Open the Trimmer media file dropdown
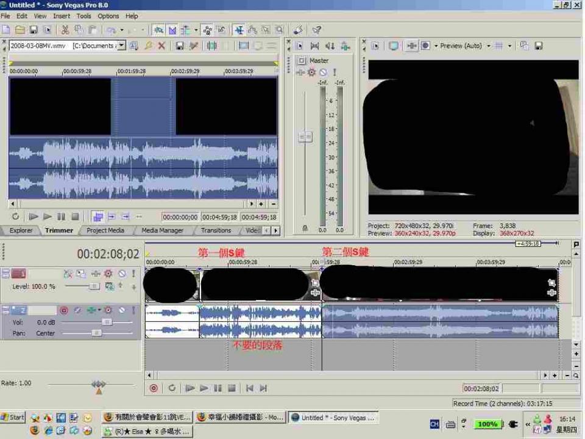The width and height of the screenshot is (585, 439). [x=121, y=46]
